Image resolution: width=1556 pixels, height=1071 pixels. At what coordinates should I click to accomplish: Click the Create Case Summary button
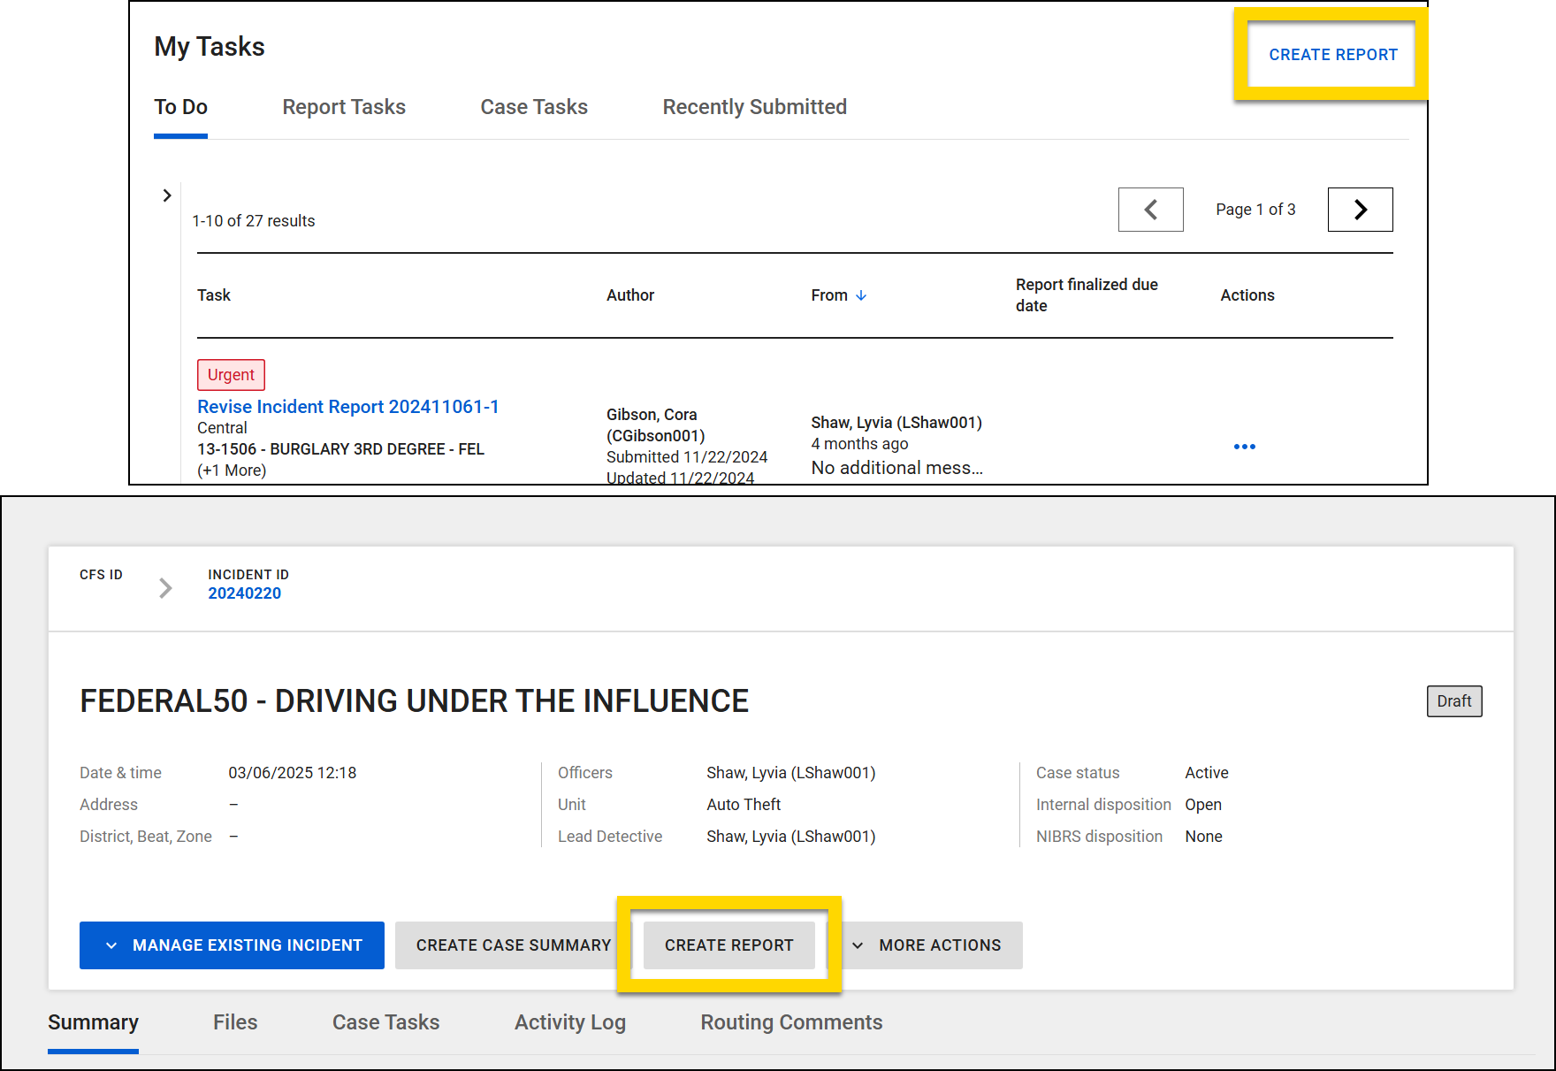[513, 945]
